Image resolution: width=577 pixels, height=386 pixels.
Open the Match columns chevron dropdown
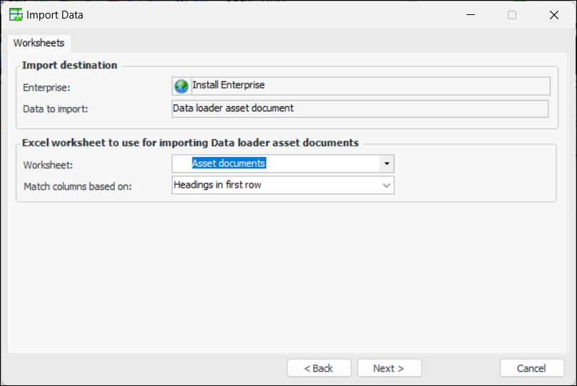387,186
